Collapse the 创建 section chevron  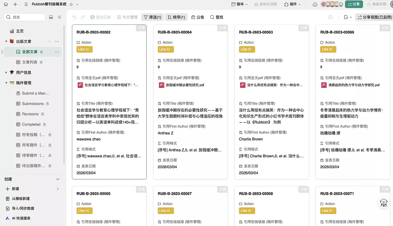(x=57, y=179)
